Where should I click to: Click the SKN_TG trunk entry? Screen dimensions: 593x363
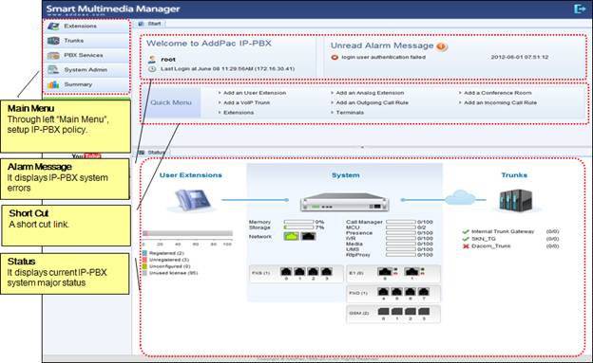[484, 239]
